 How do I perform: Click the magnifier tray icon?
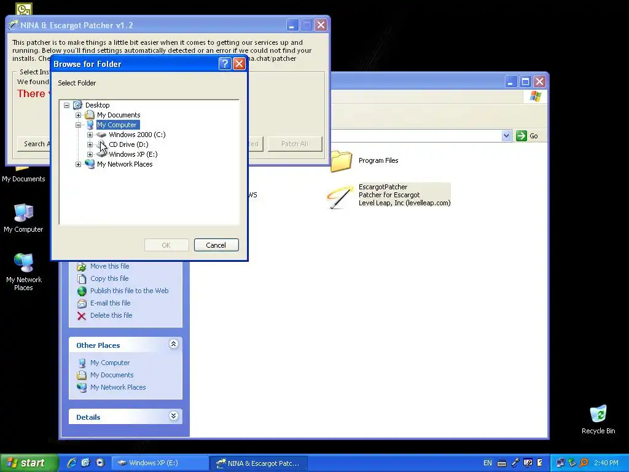pyautogui.click(x=584, y=463)
